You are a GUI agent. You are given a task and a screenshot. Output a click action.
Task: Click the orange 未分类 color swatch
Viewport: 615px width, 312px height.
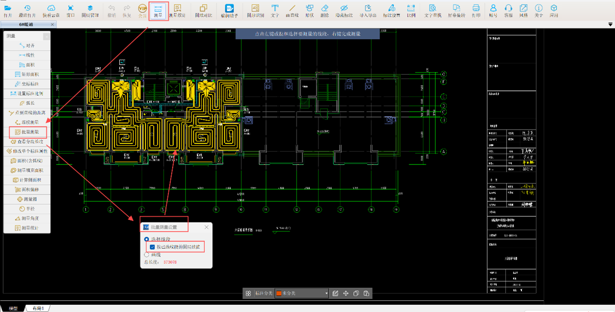279,293
